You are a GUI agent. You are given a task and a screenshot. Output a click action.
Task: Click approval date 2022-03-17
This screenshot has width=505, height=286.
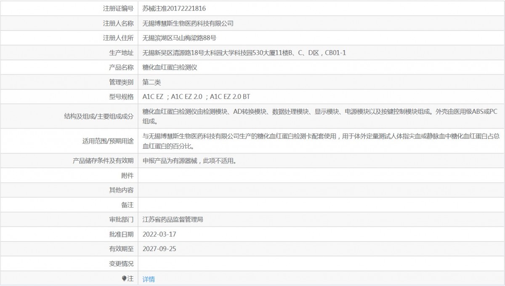click(x=159, y=234)
